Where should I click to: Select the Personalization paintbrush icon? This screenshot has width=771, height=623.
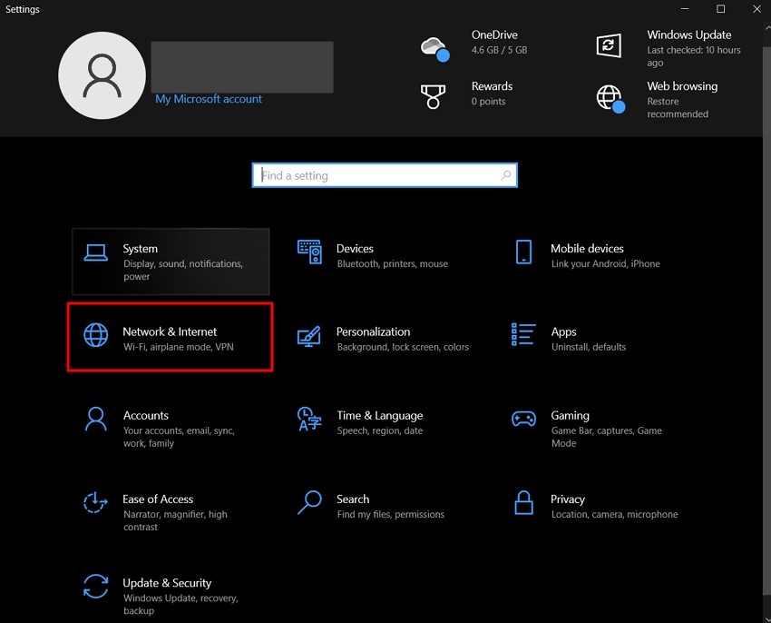click(x=309, y=336)
